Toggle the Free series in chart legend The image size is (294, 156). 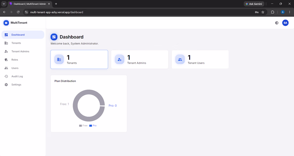coord(83,126)
